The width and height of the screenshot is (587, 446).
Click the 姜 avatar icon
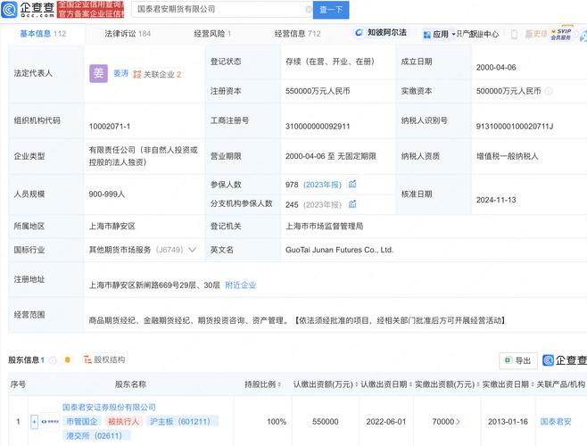[x=98, y=73]
